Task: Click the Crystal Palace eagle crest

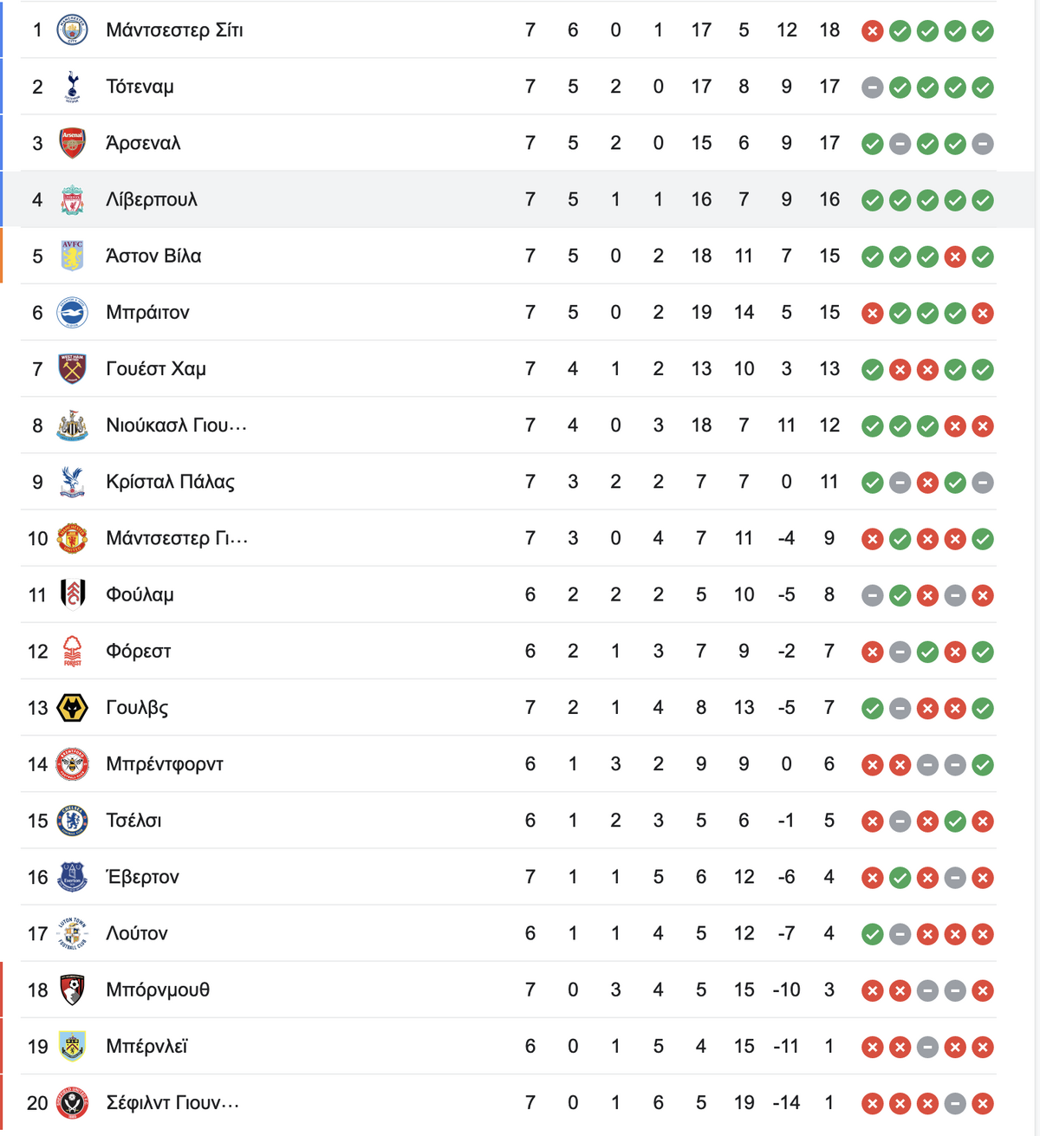Action: pos(72,482)
